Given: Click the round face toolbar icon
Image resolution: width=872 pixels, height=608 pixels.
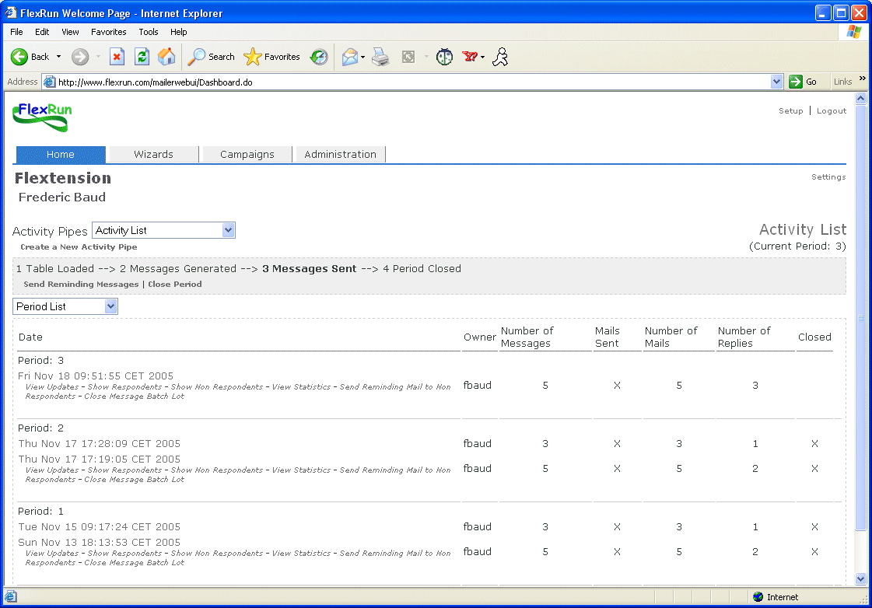Looking at the screenshot, I should tap(444, 57).
